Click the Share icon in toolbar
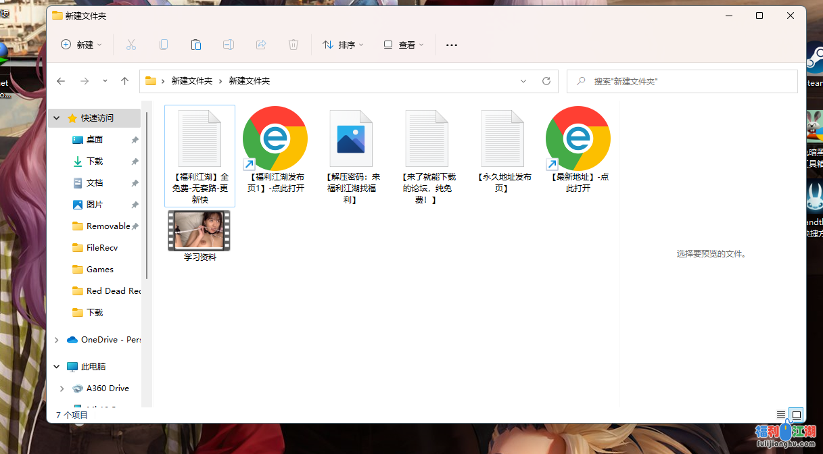Screen dimensions: 823x454 pyautogui.click(x=261, y=45)
